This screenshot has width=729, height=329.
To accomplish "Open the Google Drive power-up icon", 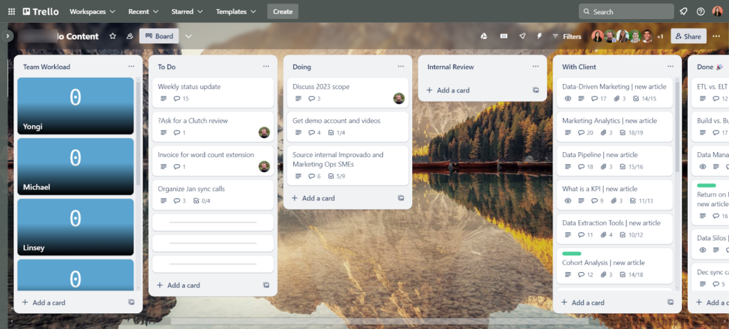I will [x=483, y=36].
